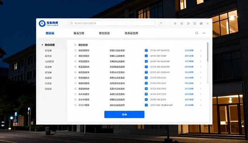Click the blue file icon in fourth row
Image resolution: width=248 pixels, height=143 pixels.
[146, 67]
